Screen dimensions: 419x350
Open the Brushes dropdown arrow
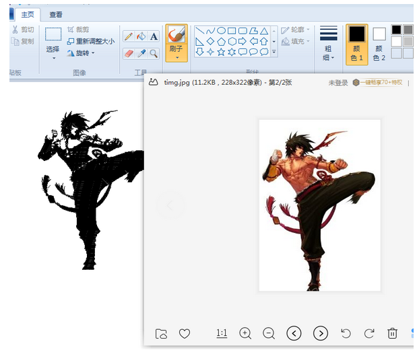[177, 58]
